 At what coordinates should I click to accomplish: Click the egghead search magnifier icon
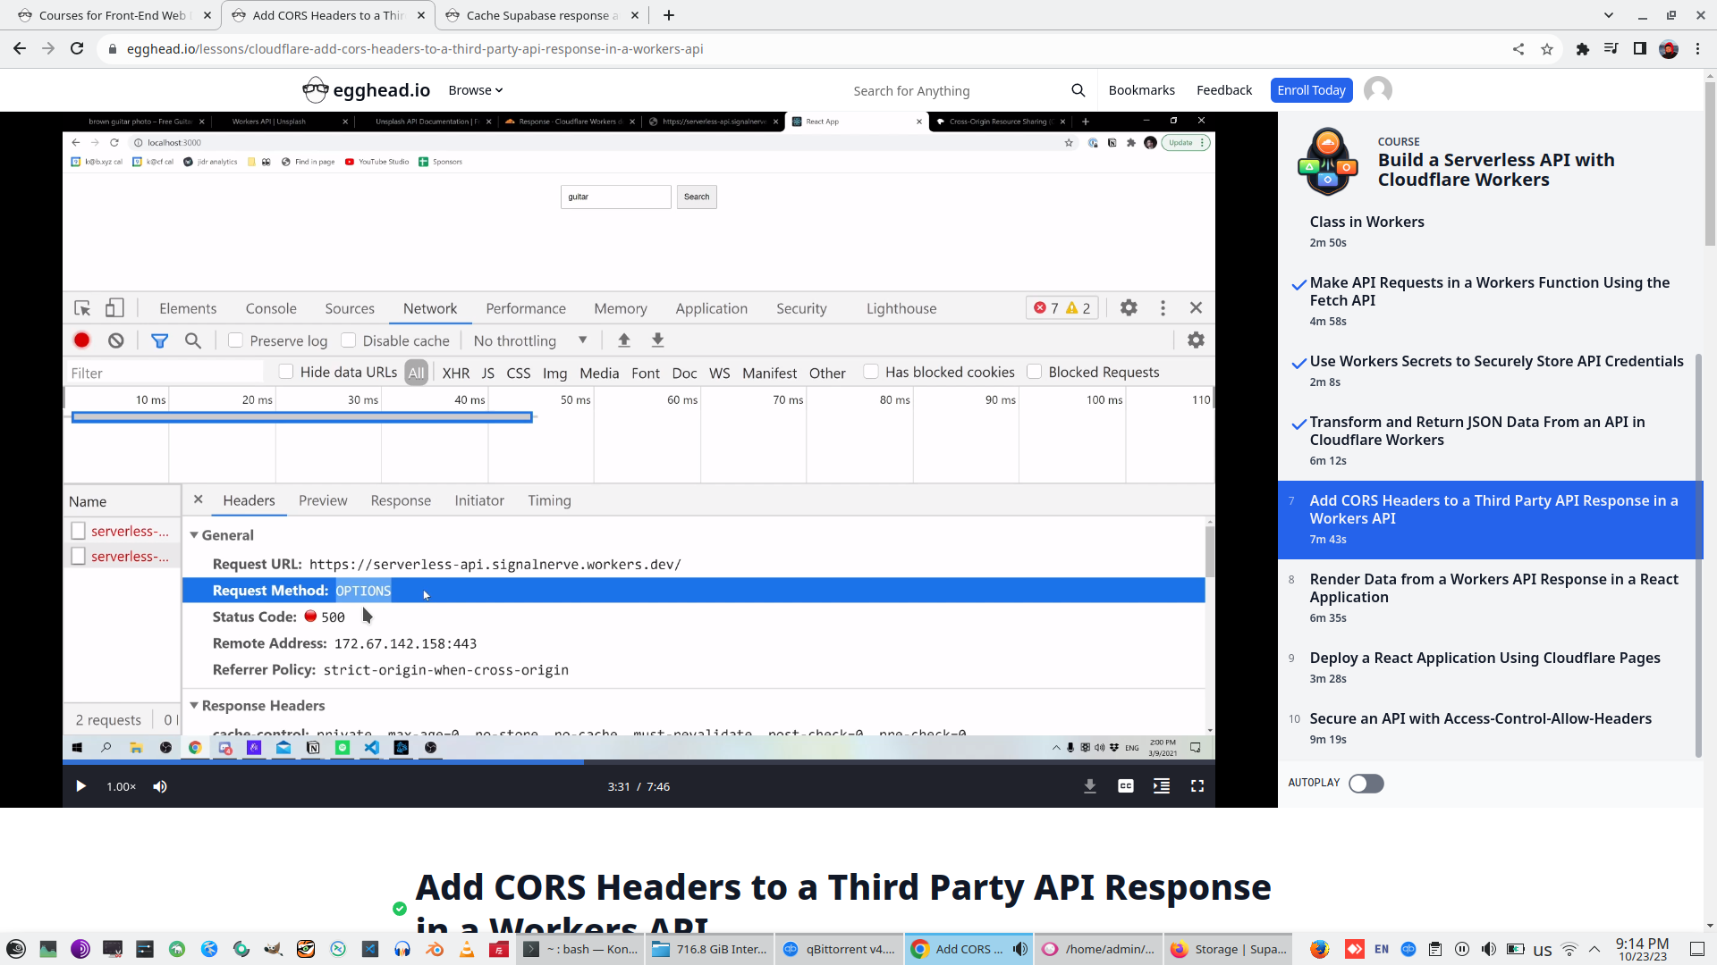[x=1078, y=90]
